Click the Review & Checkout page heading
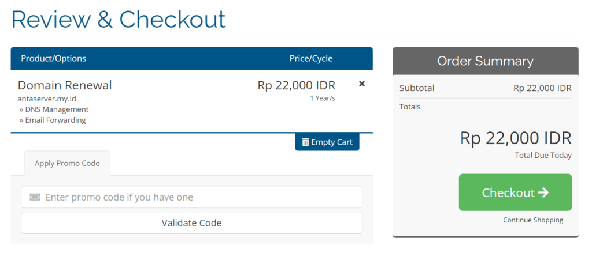This screenshot has width=592, height=253. 119,19
